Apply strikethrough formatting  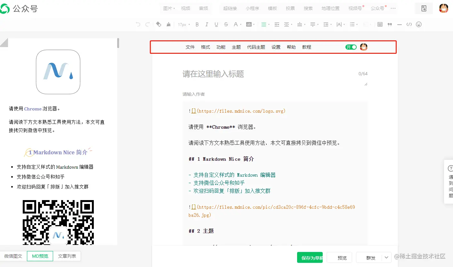pos(226,24)
